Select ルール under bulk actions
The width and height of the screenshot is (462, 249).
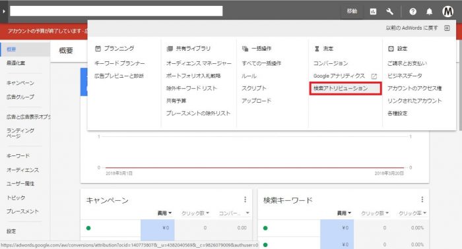pos(249,76)
